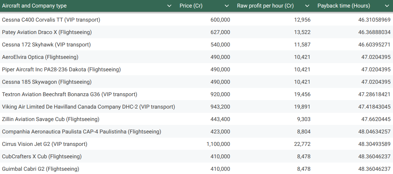Select the Patey Aviation Draco X cell
This screenshot has width=393, height=174.
point(47,32)
